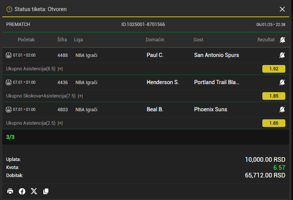Click basketball icon on Paul C. row

click(8, 55)
